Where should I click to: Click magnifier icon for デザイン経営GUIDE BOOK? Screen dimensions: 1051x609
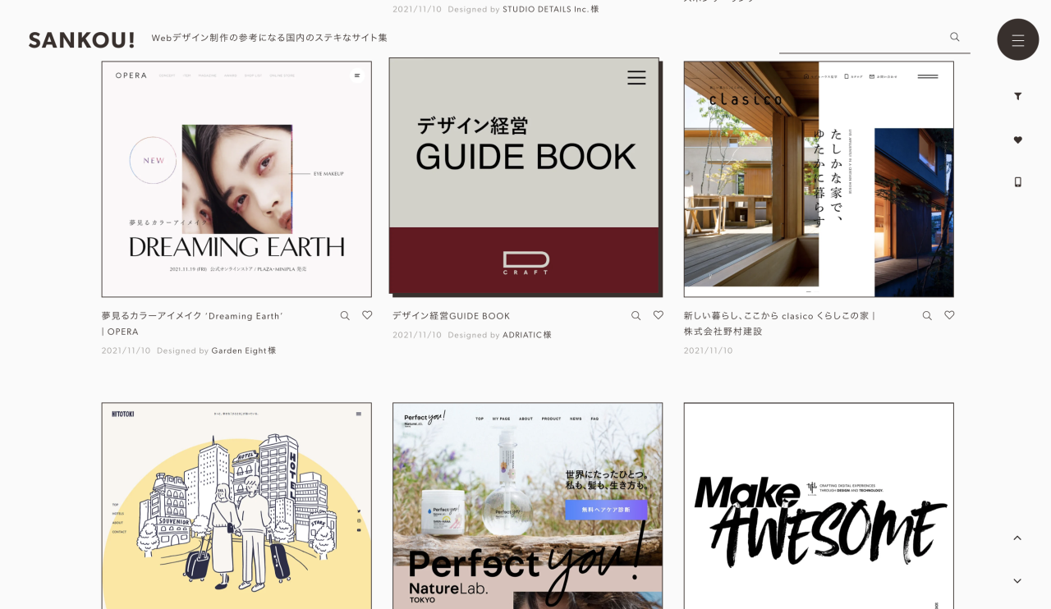point(636,315)
